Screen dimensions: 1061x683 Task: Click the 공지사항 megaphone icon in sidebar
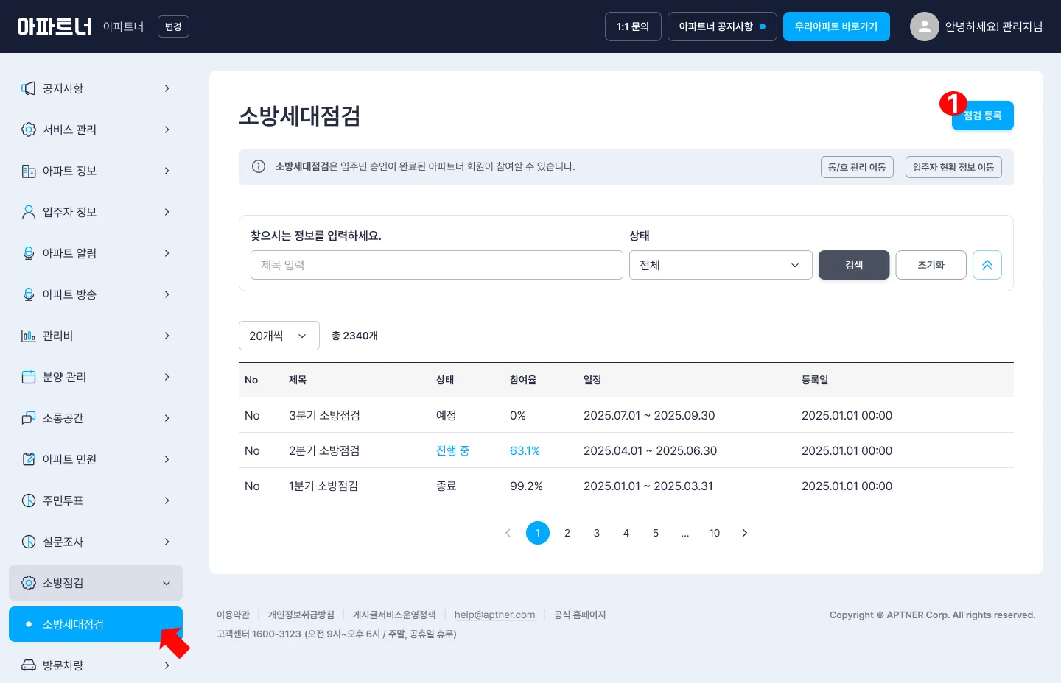pos(29,88)
